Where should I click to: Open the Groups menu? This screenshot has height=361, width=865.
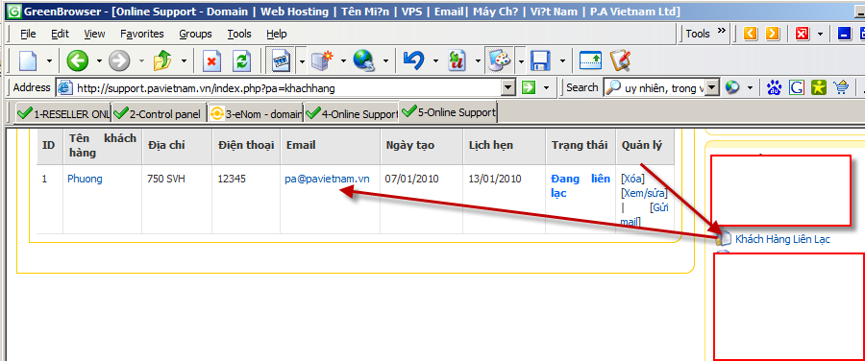pos(195,34)
